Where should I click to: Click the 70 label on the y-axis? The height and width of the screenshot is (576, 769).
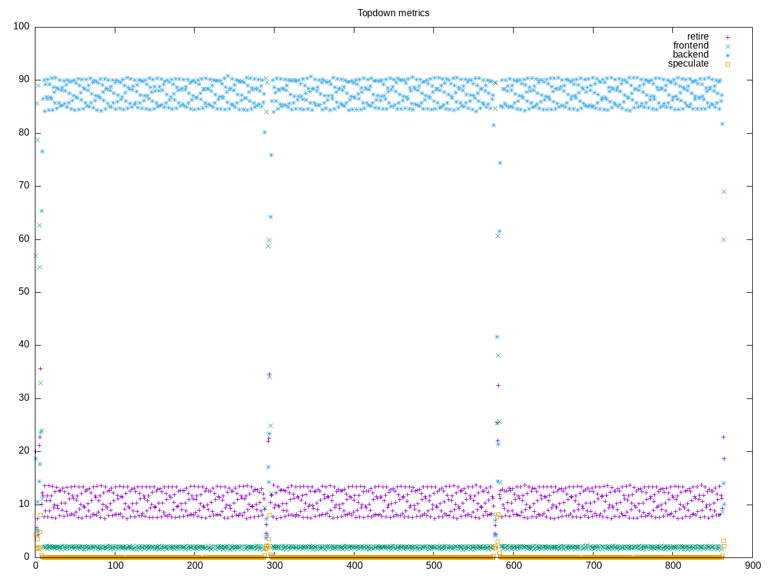pyautogui.click(x=23, y=186)
